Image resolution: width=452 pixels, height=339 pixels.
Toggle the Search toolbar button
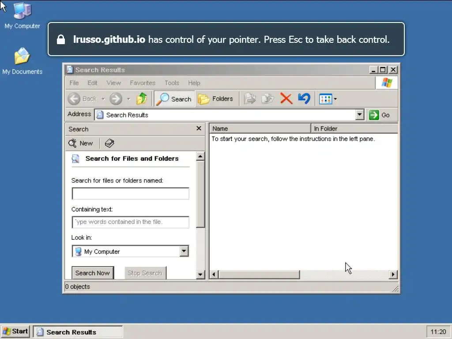point(174,99)
